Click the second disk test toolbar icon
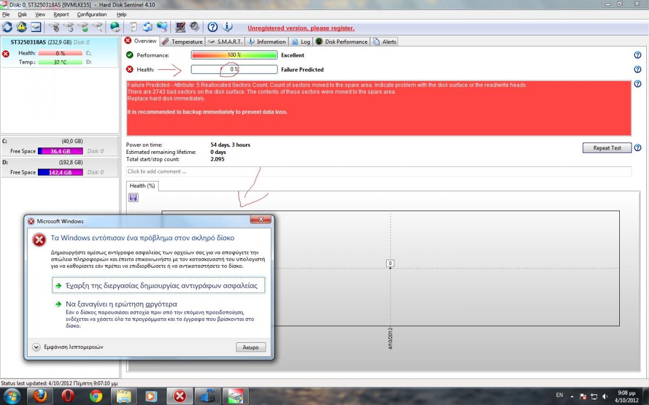This screenshot has width=649, height=405. click(69, 26)
